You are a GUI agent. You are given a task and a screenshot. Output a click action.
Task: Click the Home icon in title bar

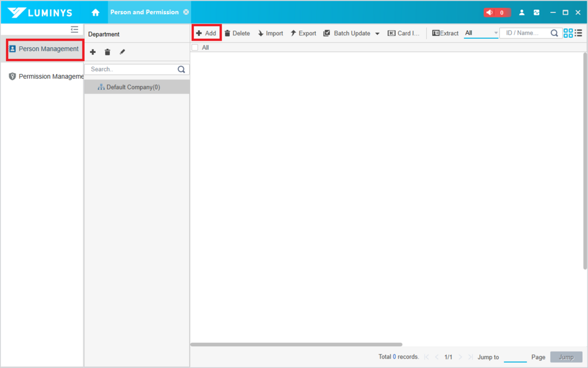tap(95, 12)
